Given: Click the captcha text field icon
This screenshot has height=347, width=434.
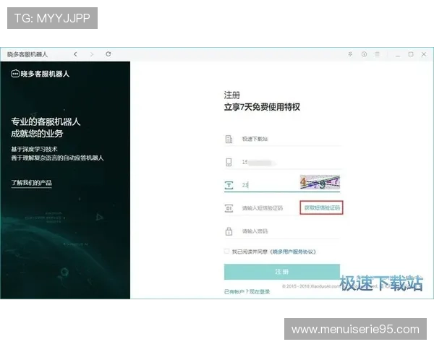Looking at the screenshot, I should pyautogui.click(x=229, y=185).
